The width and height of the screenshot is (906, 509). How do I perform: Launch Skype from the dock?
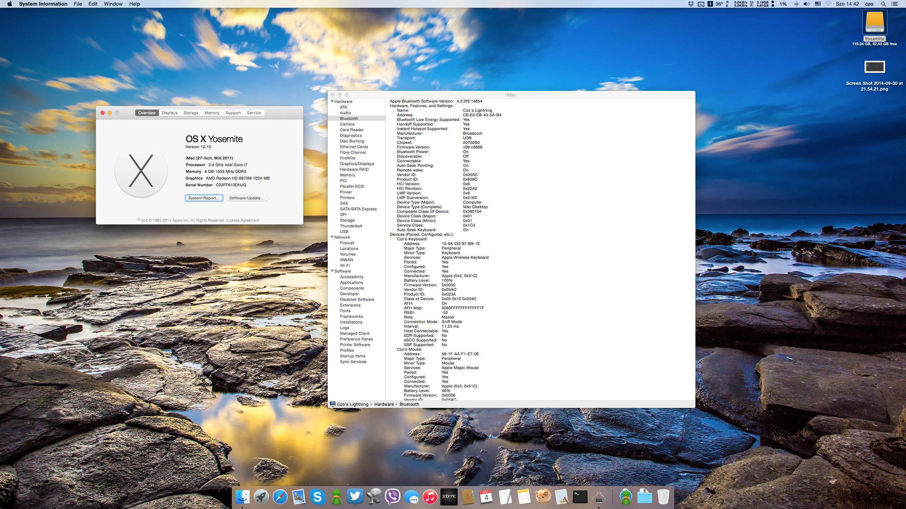click(317, 497)
